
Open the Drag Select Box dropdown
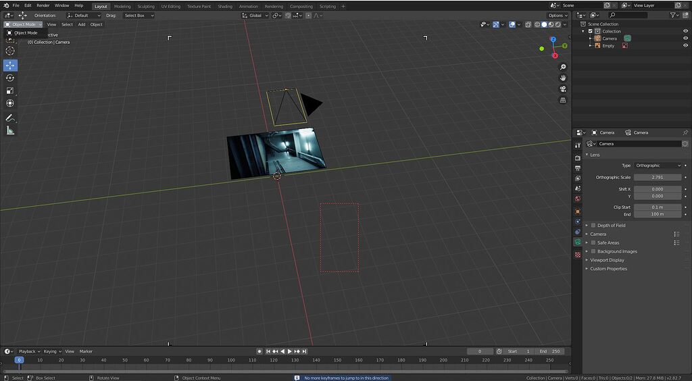(x=139, y=16)
